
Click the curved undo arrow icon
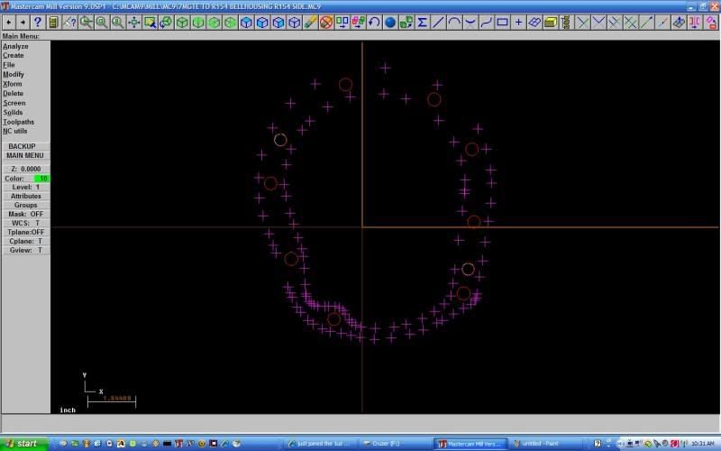coord(374,22)
